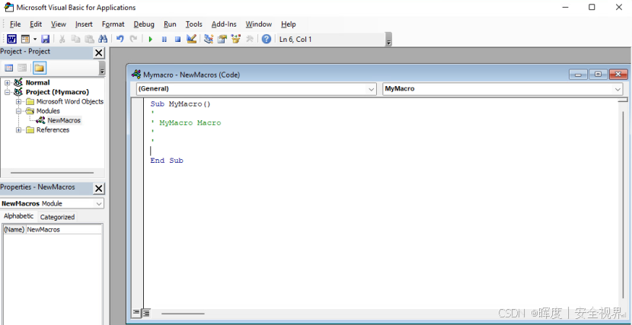
Task: Select Project (Mymacro) tree item
Action: (57, 92)
